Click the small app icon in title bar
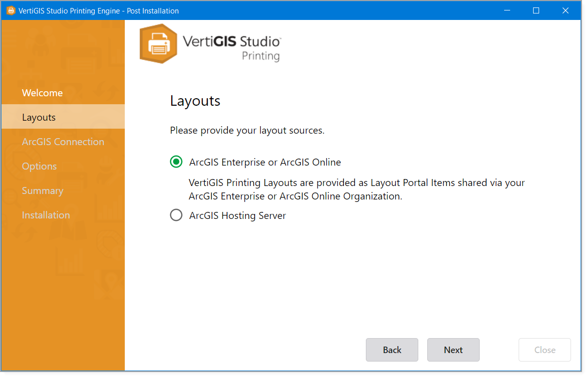Viewport: 588px width, 378px height. coord(10,10)
